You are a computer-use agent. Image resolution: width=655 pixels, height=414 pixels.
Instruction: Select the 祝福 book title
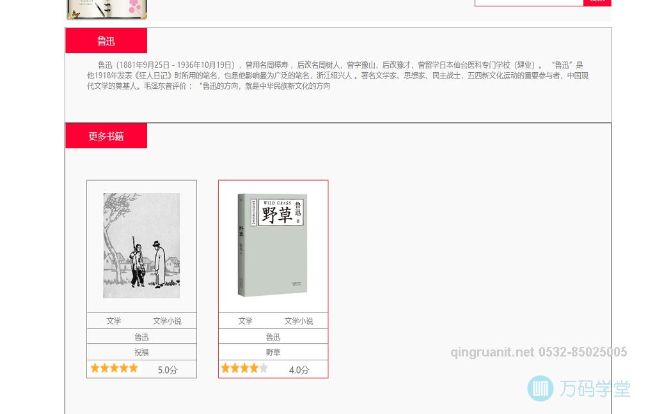coord(141,352)
